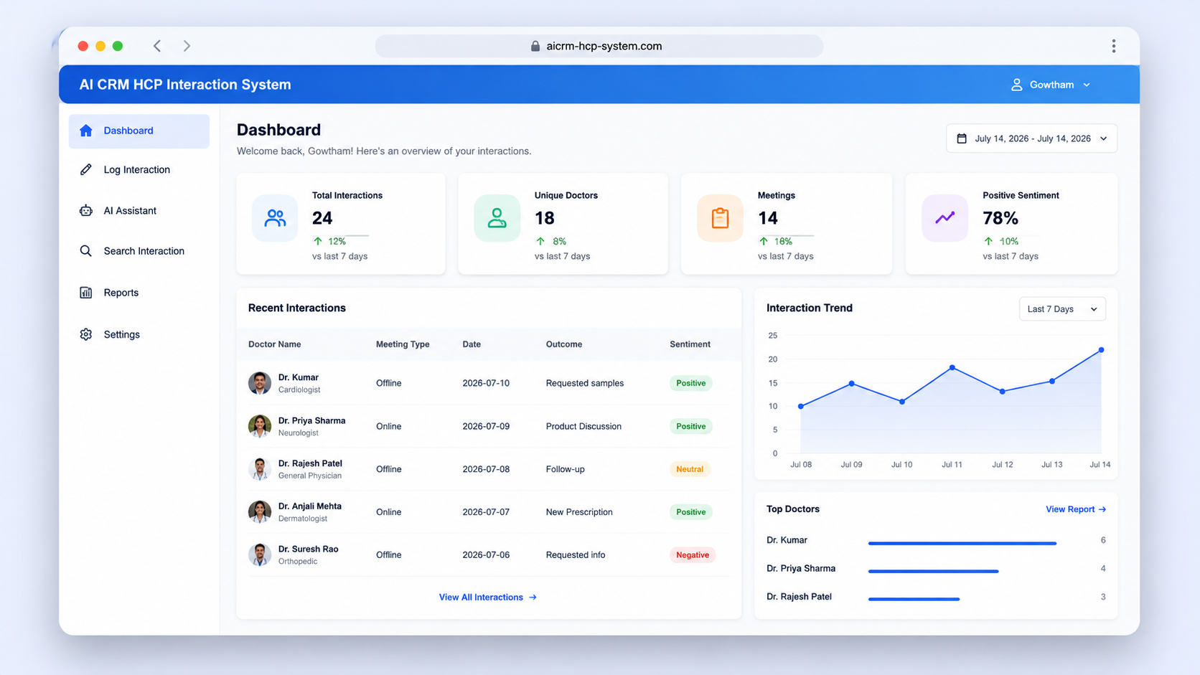Screen dimensions: 1200x675
Task: Click Dr. Suresh Rao's avatar photo
Action: coord(260,554)
